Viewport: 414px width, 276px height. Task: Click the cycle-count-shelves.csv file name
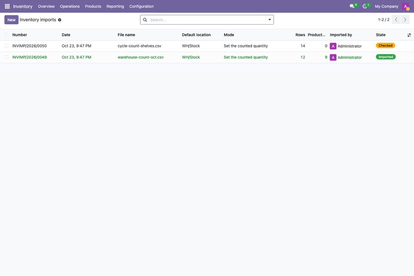coord(139,46)
